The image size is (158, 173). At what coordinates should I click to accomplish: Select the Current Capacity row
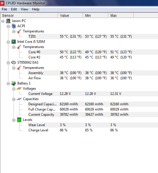(x=93, y=115)
